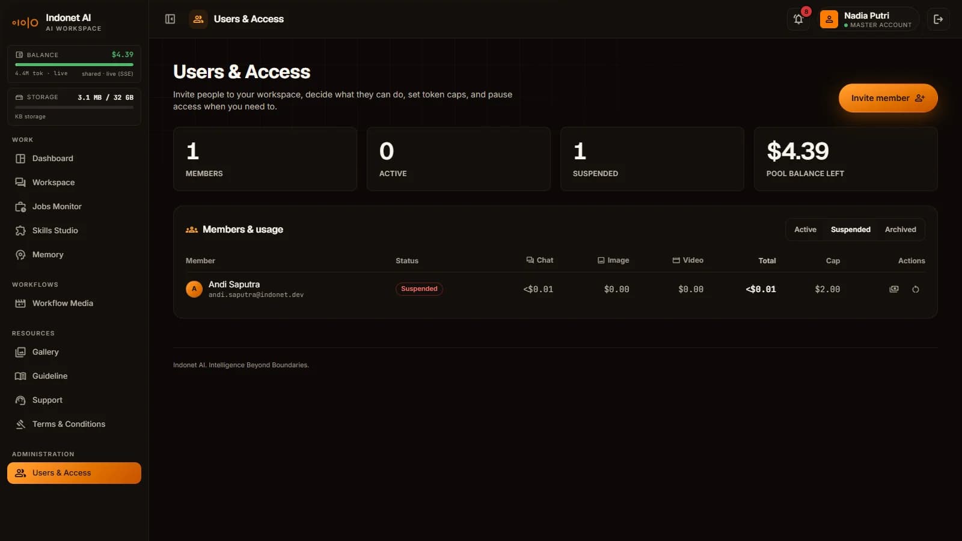This screenshot has height=541, width=962.
Task: Click the orange user avatar for Nadia Putri
Action: point(829,19)
